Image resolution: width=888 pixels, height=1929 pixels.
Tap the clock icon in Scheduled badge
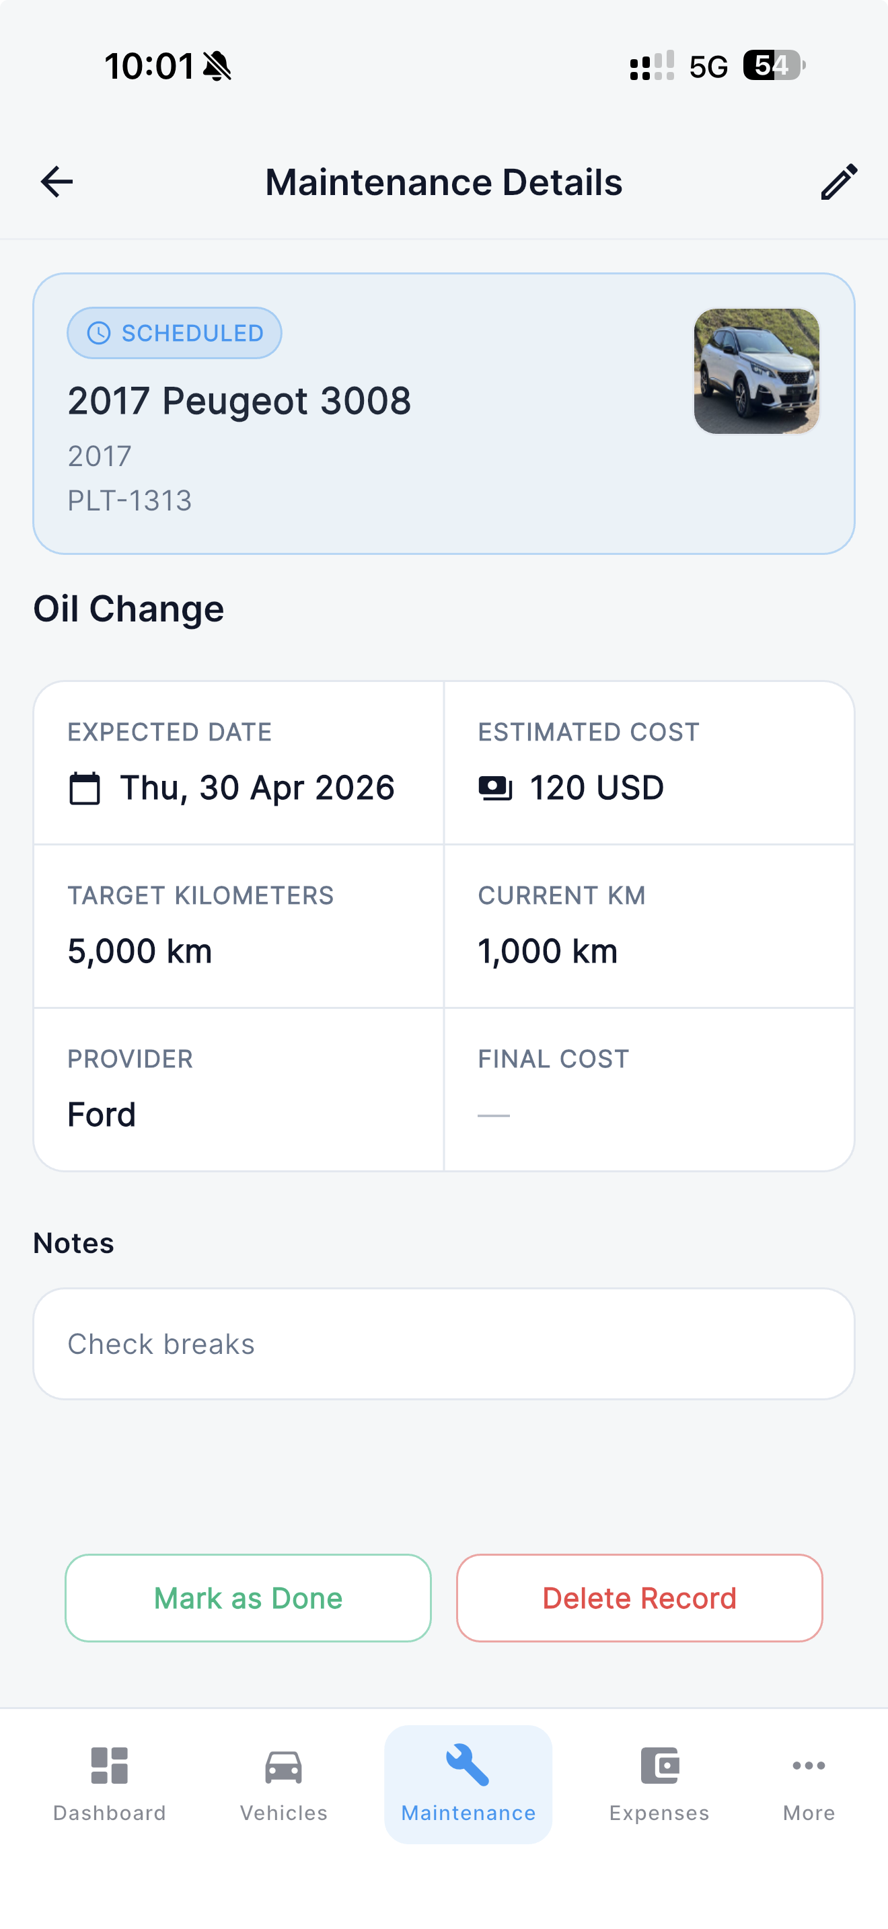click(99, 333)
